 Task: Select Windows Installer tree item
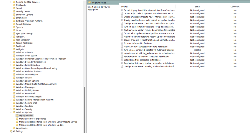point(24,78)
